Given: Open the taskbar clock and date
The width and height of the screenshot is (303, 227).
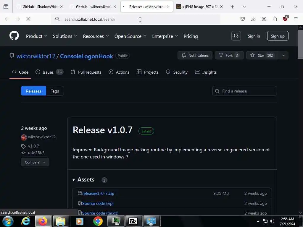Looking at the screenshot, I should (287, 221).
